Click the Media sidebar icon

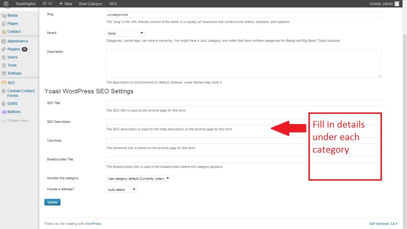(x=4, y=16)
